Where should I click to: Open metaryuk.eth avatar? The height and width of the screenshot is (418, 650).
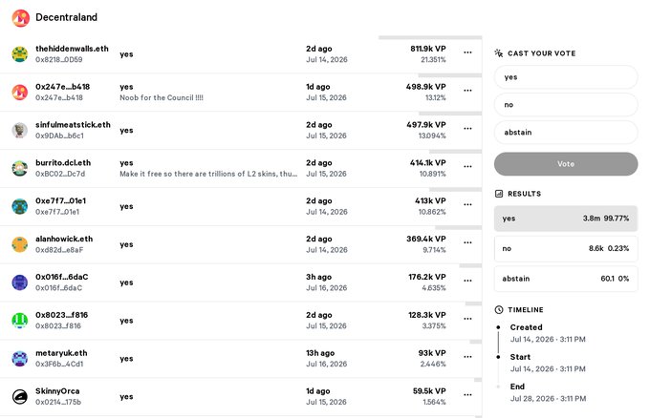click(x=19, y=359)
